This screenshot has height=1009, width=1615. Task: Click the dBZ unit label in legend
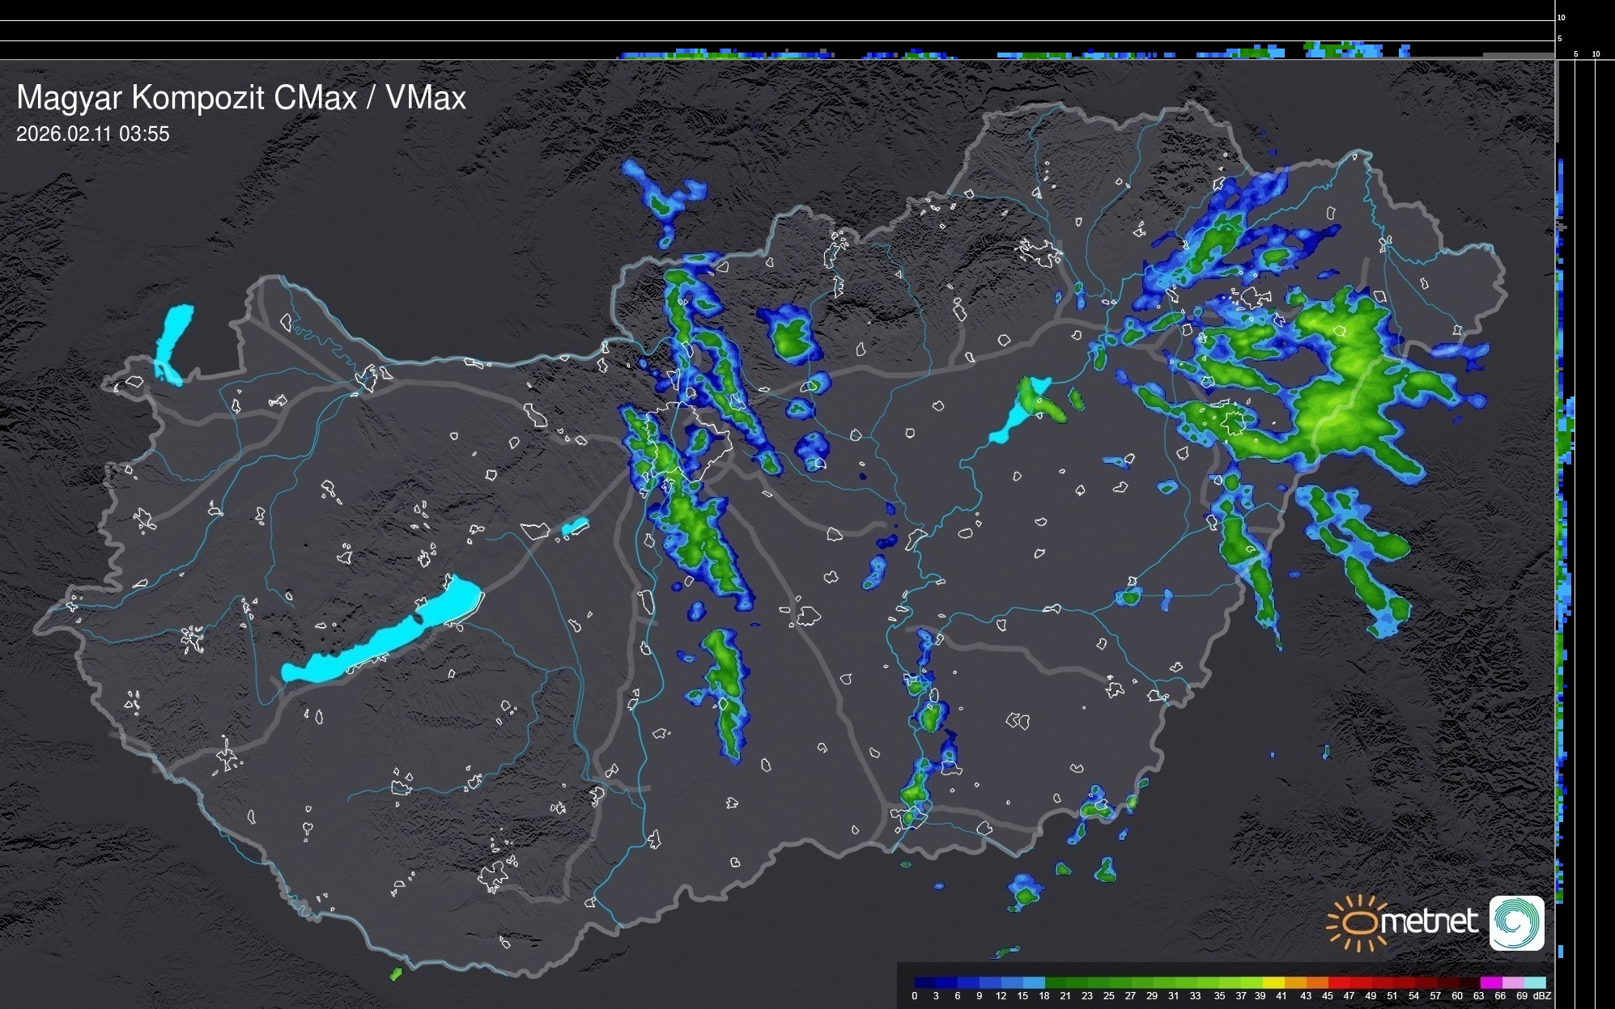point(1541,996)
